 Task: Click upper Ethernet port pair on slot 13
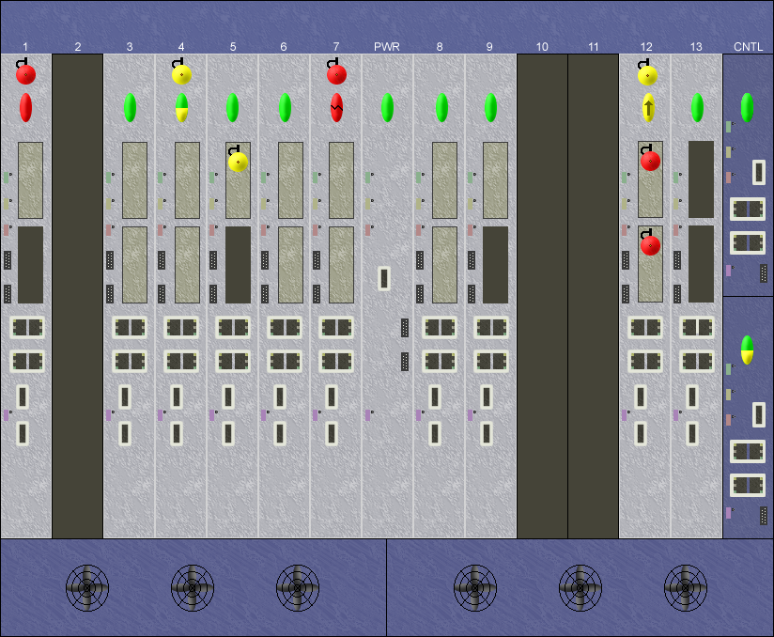(697, 327)
